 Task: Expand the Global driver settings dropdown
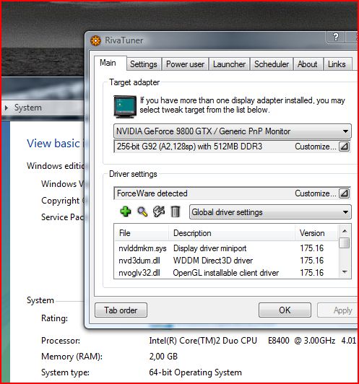[270, 212]
